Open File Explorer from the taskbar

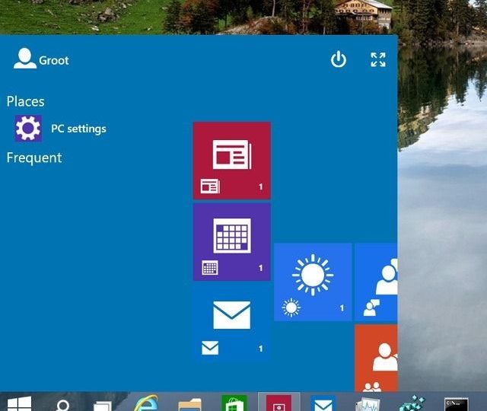(x=189, y=403)
